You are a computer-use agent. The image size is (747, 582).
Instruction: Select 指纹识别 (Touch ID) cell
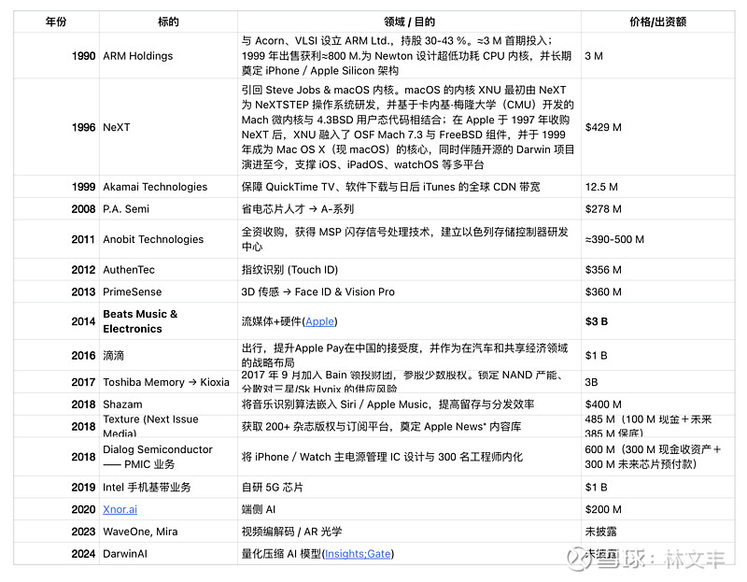coord(409,270)
